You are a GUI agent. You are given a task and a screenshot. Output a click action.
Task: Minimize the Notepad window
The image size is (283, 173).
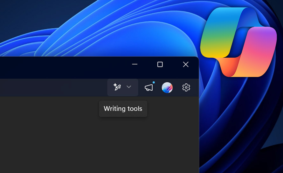point(135,64)
